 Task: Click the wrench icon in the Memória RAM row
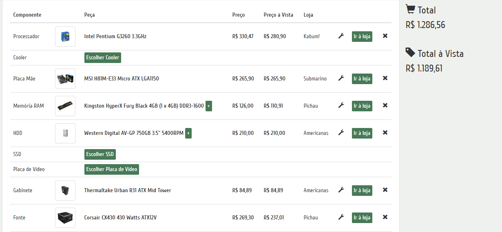point(341,106)
